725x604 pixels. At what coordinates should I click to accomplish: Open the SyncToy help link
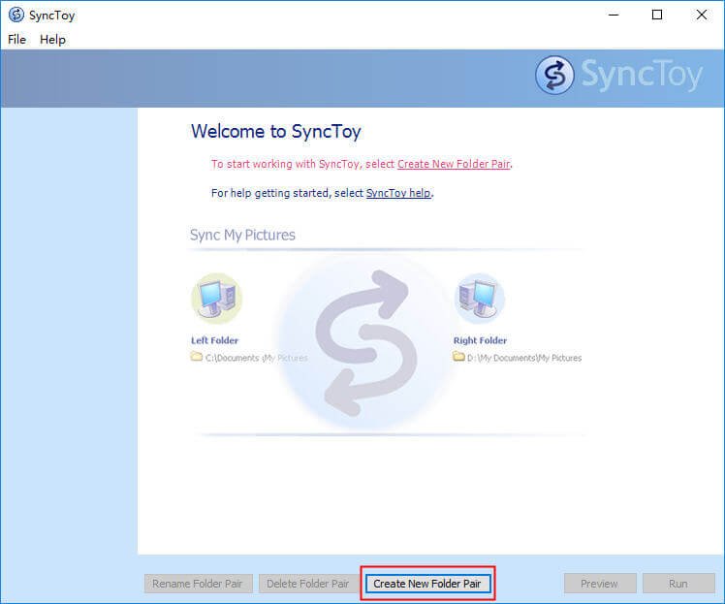(x=398, y=193)
